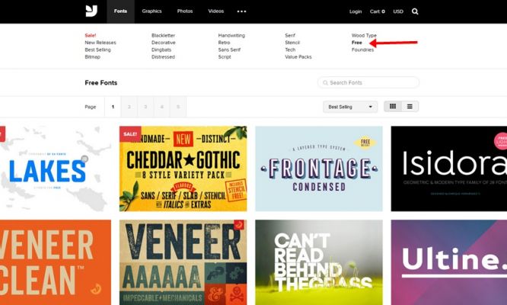Open Foundries link
This screenshot has height=305, width=507.
point(362,50)
